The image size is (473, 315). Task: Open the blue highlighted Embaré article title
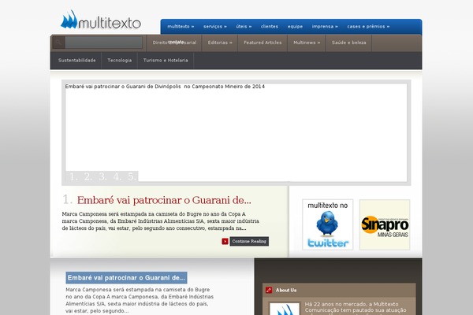126,278
